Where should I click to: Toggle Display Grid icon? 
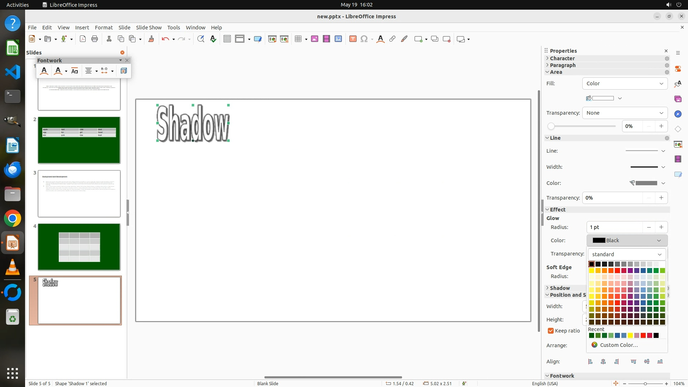coord(227,39)
